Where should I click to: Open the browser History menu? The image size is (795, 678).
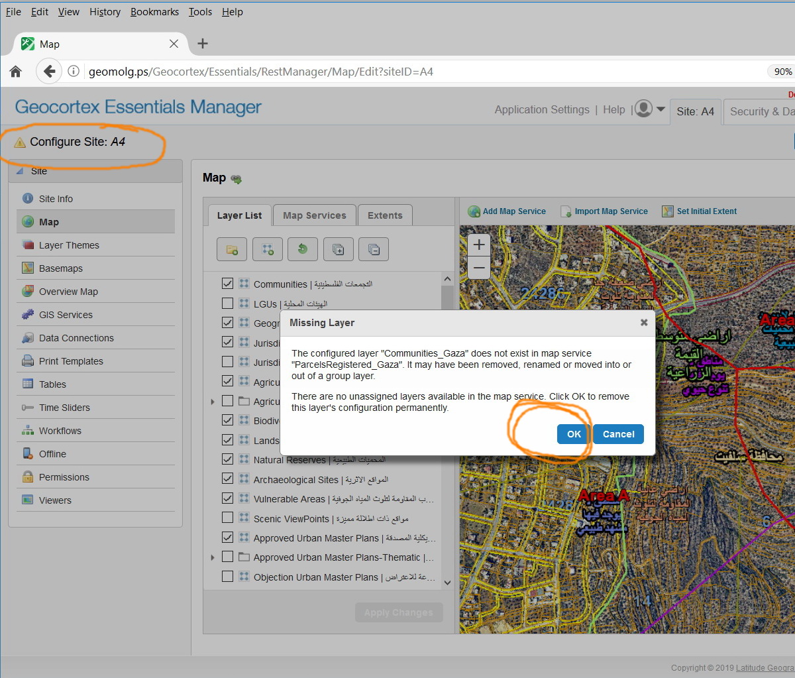pyautogui.click(x=105, y=12)
